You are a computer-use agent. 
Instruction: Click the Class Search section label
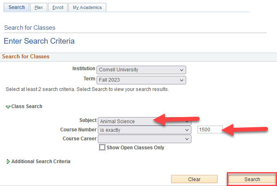[27, 106]
